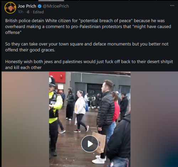
Task: Click the blue verified badge
Action: (40, 6)
